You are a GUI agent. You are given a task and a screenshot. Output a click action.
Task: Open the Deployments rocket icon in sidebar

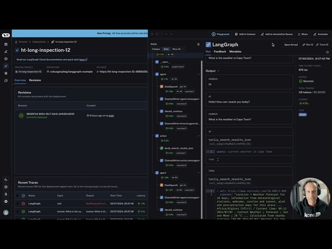tap(6, 66)
